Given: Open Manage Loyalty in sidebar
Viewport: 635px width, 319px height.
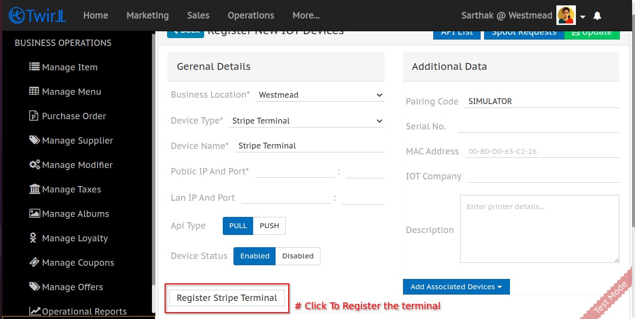Looking at the screenshot, I should [74, 238].
